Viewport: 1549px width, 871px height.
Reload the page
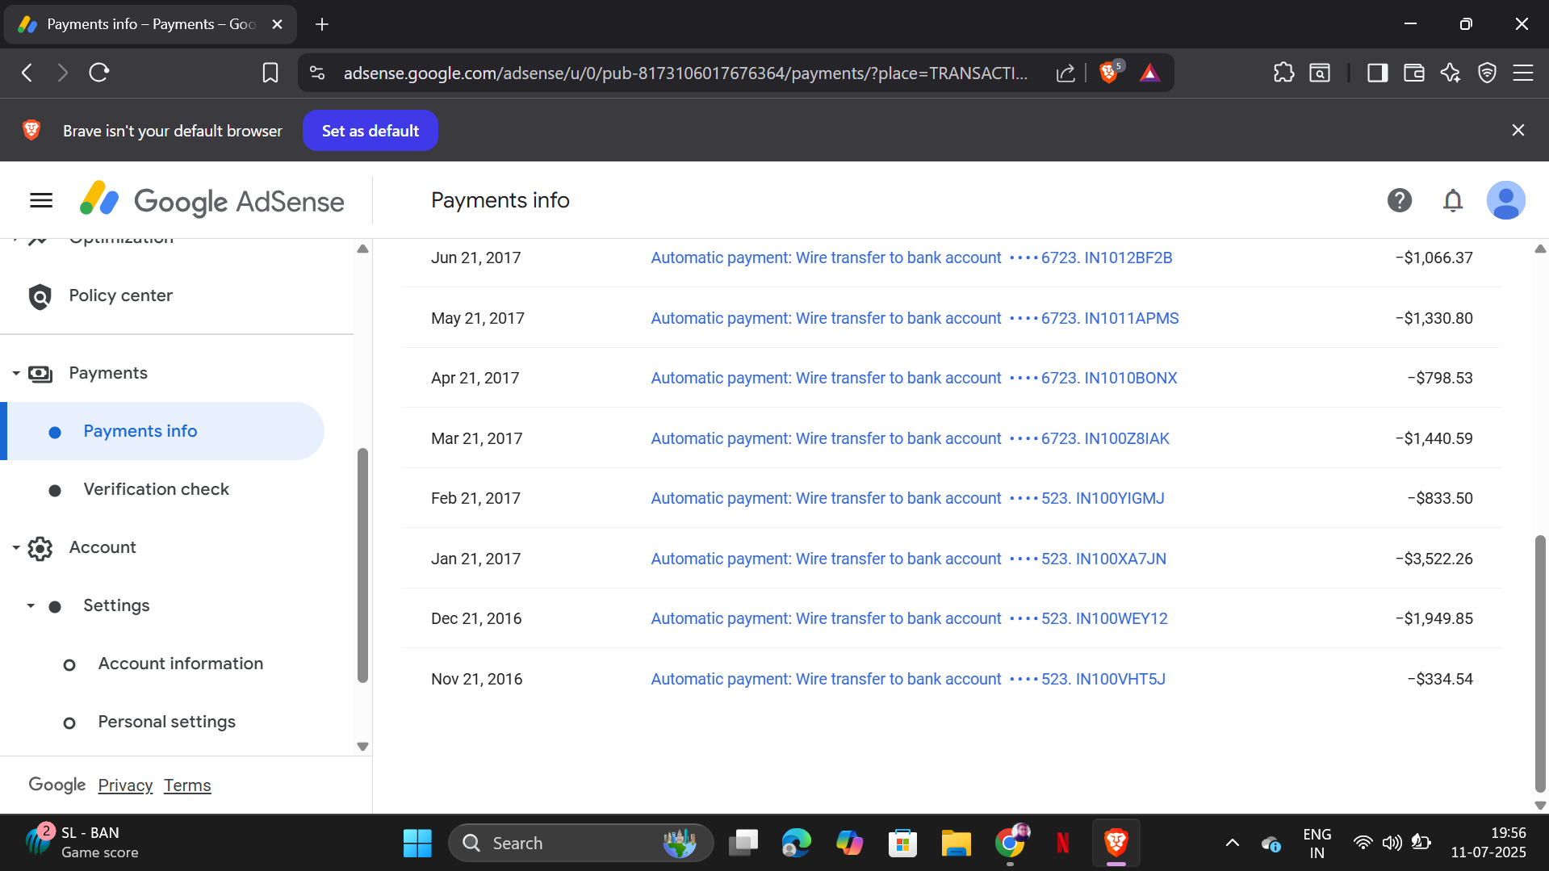click(99, 73)
